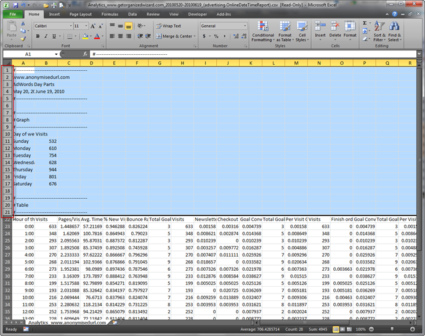Switch to the Formulas ribbon tab

click(110, 14)
